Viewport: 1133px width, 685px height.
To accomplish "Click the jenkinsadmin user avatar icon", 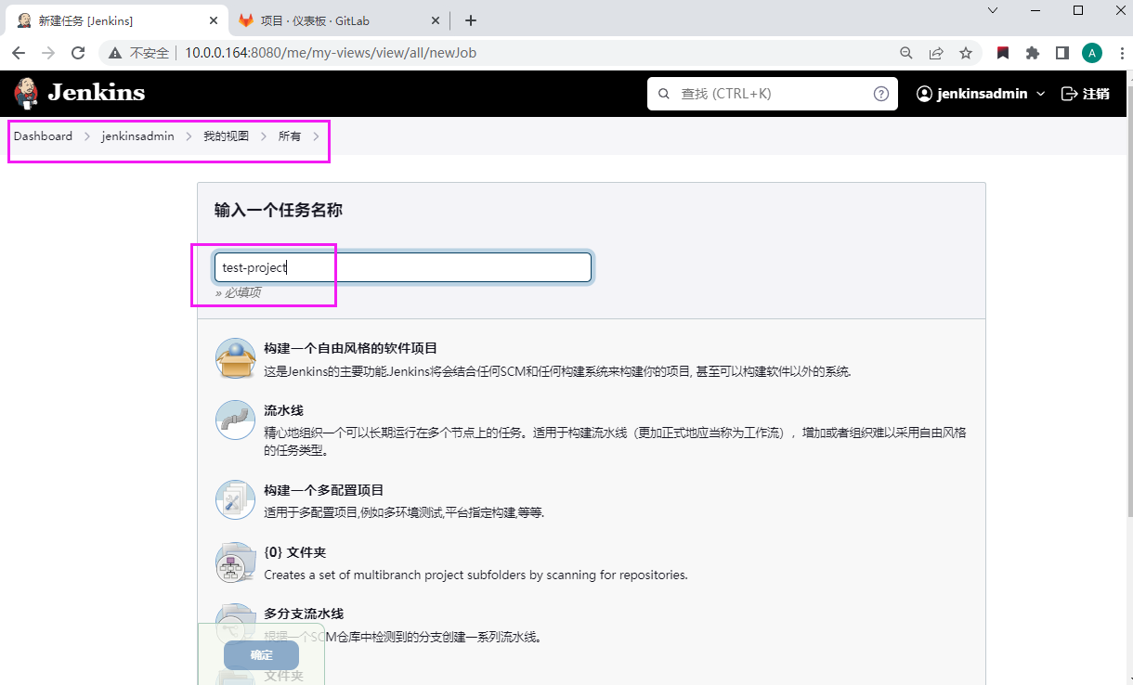I will [x=924, y=94].
